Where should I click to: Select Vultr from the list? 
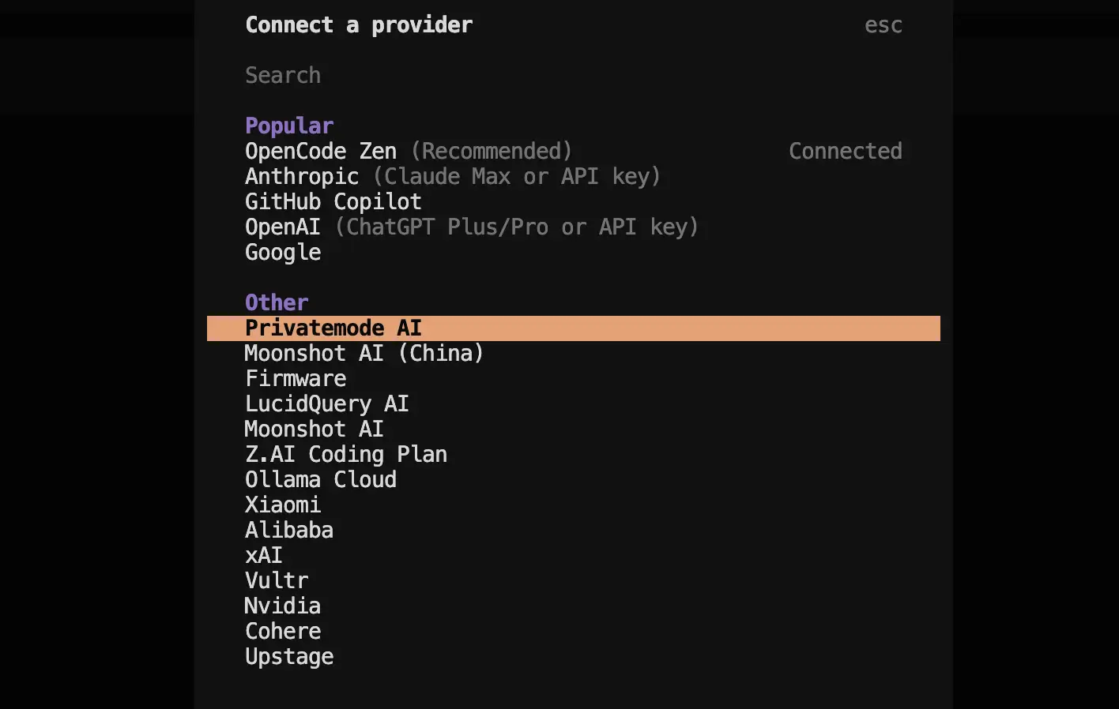click(x=277, y=580)
